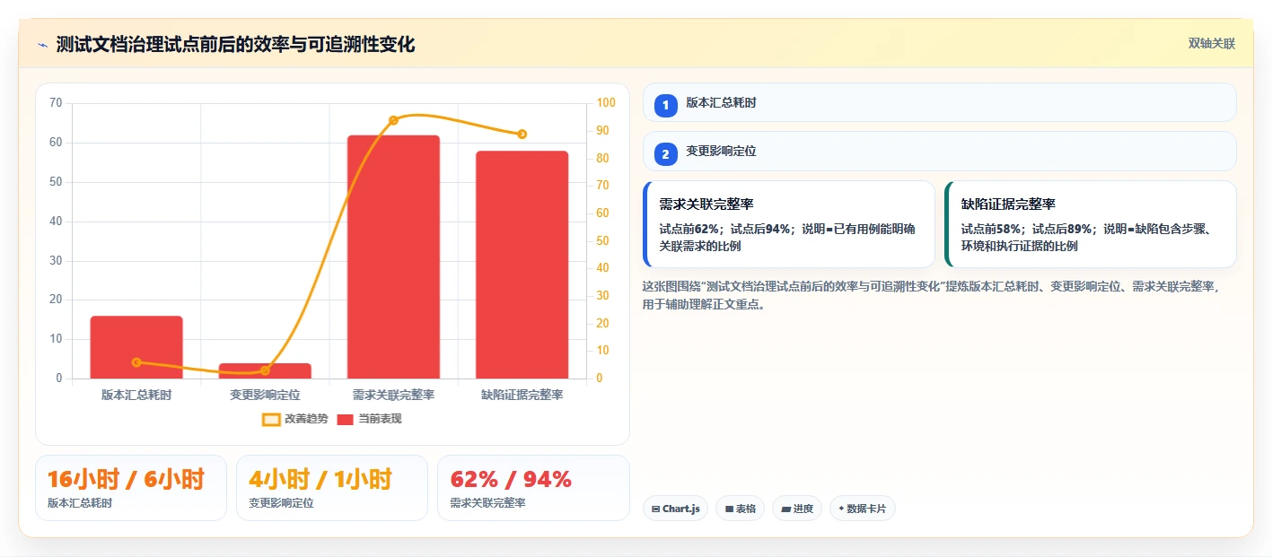1272x557 pixels.
Task: Click trend line point above 需求关联完整率 bar
Action: (x=393, y=120)
